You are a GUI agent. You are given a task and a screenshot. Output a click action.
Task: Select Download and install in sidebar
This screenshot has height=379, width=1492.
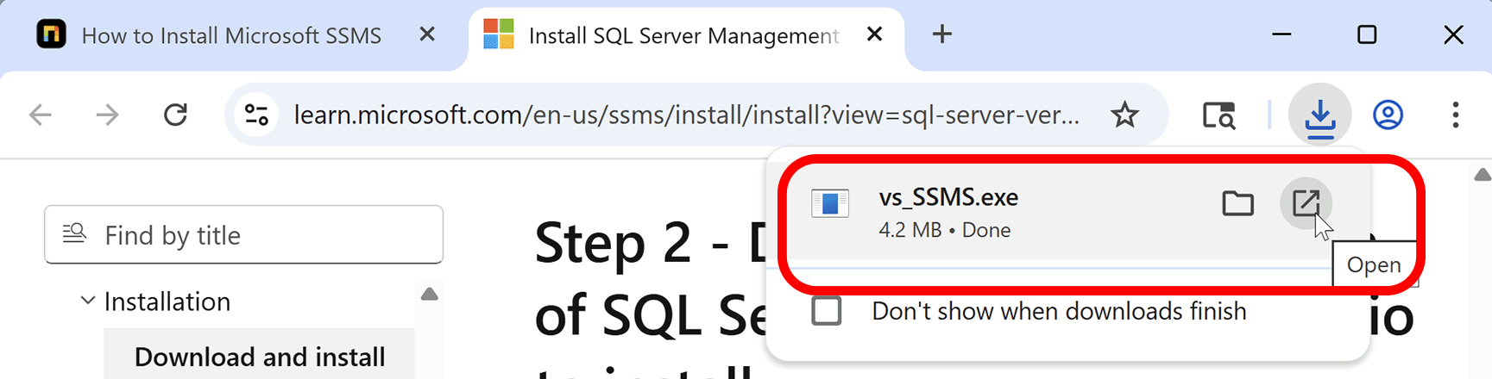(x=260, y=357)
